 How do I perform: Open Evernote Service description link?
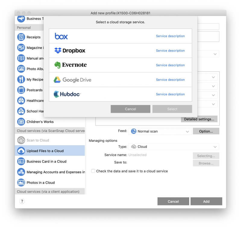170,65
